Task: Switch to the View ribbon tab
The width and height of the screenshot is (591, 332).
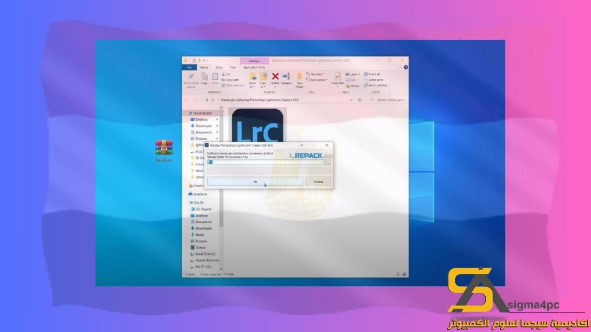Action: pos(233,67)
